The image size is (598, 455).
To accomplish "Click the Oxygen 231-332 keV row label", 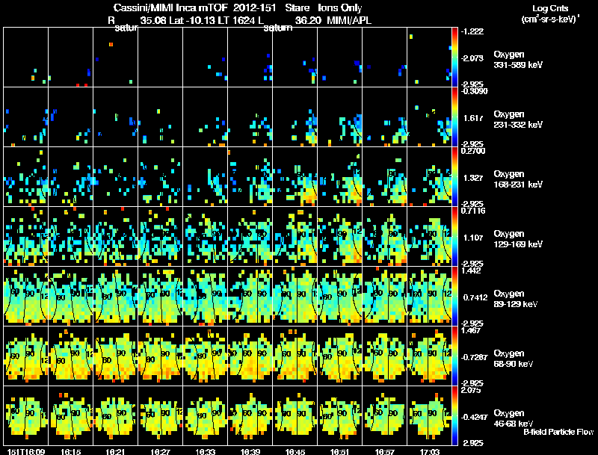I will tap(518, 120).
